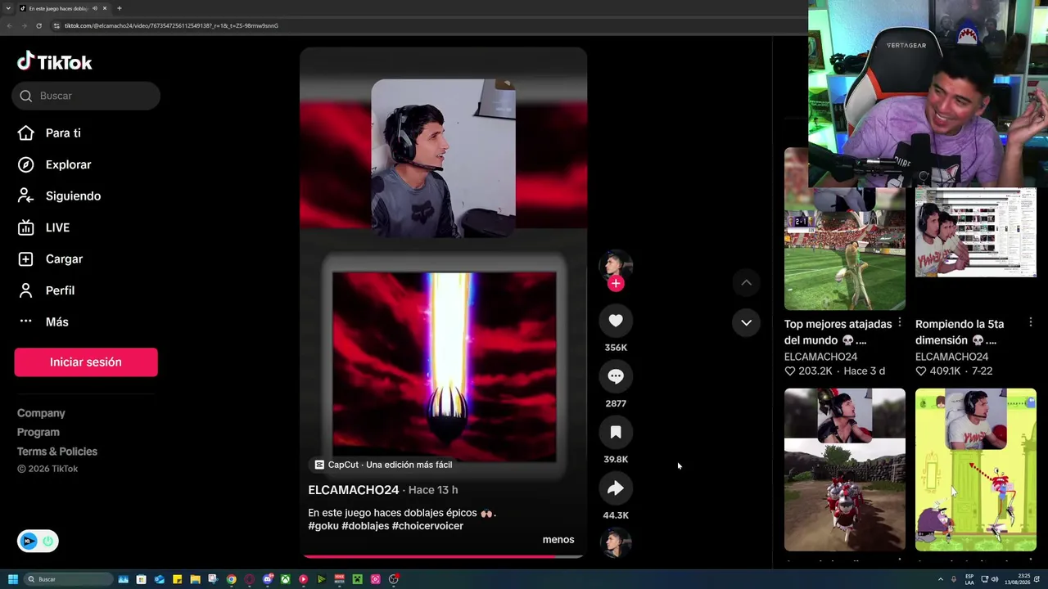Open the green door game video thumbnail
Screen dimensions: 1048x589
(x=976, y=470)
